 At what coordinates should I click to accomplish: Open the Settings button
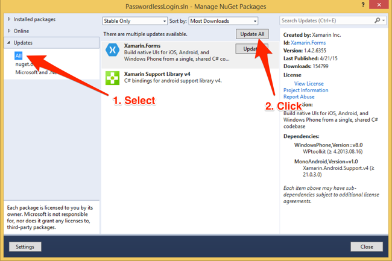pyautogui.click(x=25, y=247)
